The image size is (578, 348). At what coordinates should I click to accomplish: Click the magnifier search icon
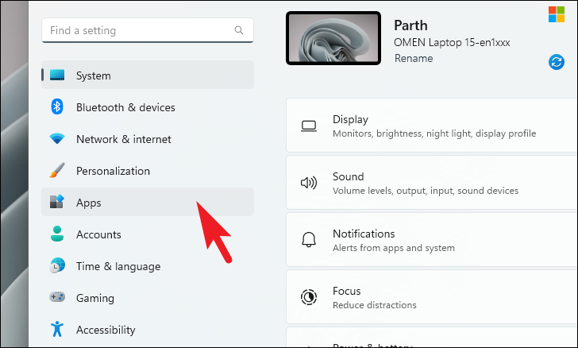pyautogui.click(x=239, y=30)
